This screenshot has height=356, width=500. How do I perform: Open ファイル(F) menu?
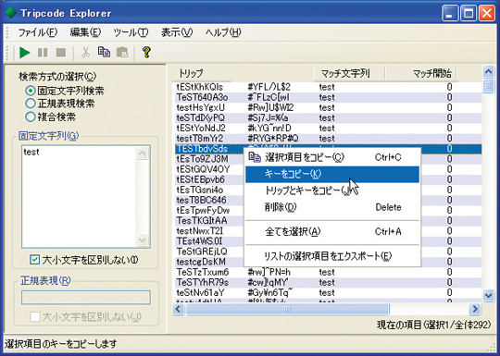(37, 32)
